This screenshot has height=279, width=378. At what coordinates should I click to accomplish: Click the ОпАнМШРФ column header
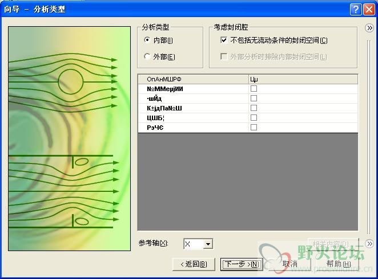(x=194, y=79)
